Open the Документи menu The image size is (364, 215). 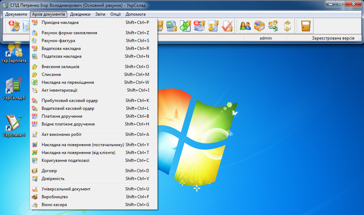[x=16, y=14]
